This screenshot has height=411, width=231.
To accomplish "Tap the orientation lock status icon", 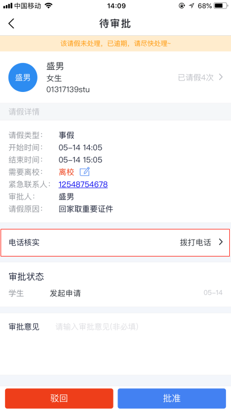I will [182, 6].
